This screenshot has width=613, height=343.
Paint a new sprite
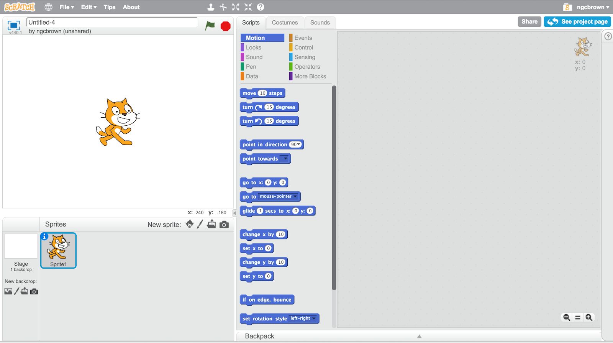click(x=200, y=224)
